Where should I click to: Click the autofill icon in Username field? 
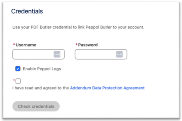(57, 54)
